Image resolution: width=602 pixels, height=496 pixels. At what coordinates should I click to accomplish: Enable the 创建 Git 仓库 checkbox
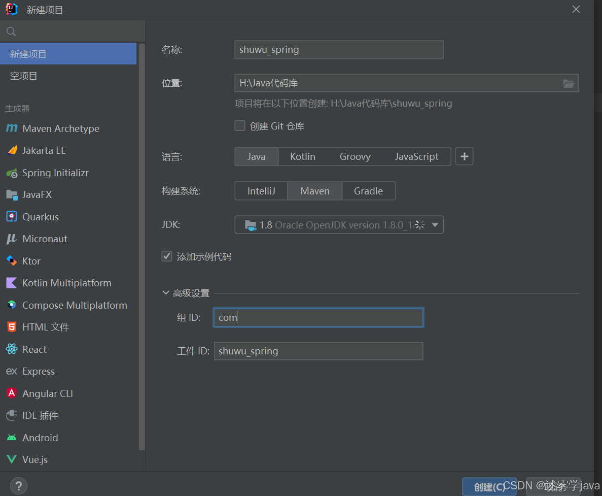point(240,125)
